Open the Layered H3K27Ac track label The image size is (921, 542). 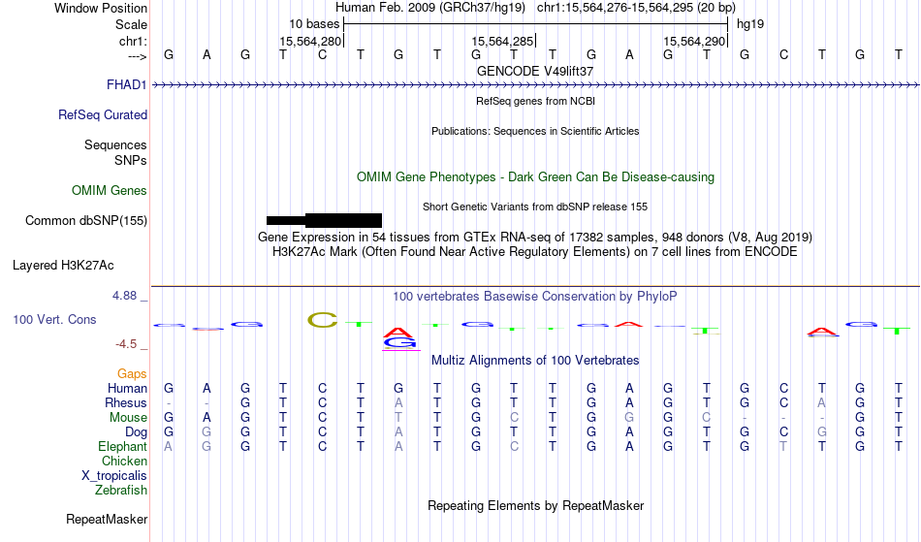(x=63, y=266)
